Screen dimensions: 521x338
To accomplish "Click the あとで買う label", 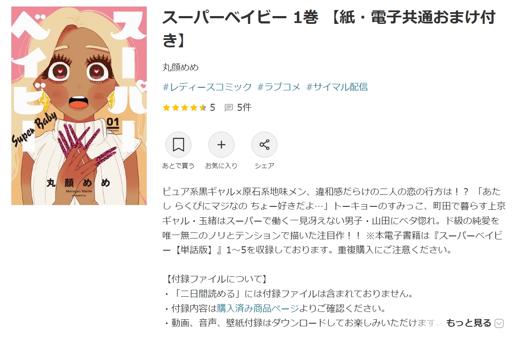I will 178,166.
